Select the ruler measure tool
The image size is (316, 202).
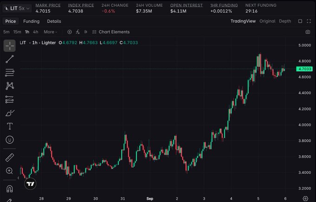point(9,158)
